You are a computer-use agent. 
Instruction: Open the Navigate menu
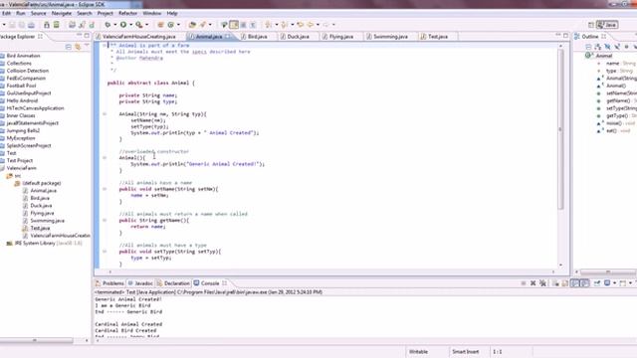pos(62,13)
